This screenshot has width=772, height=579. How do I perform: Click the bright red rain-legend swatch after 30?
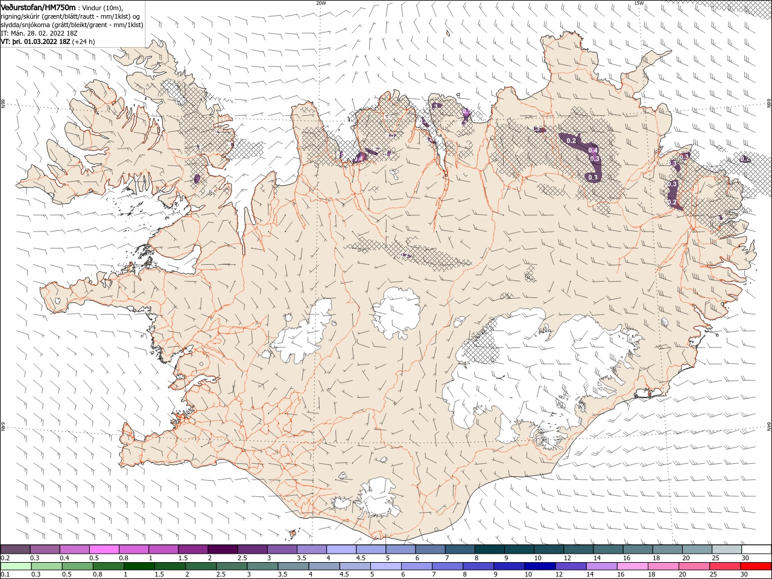pos(756,566)
